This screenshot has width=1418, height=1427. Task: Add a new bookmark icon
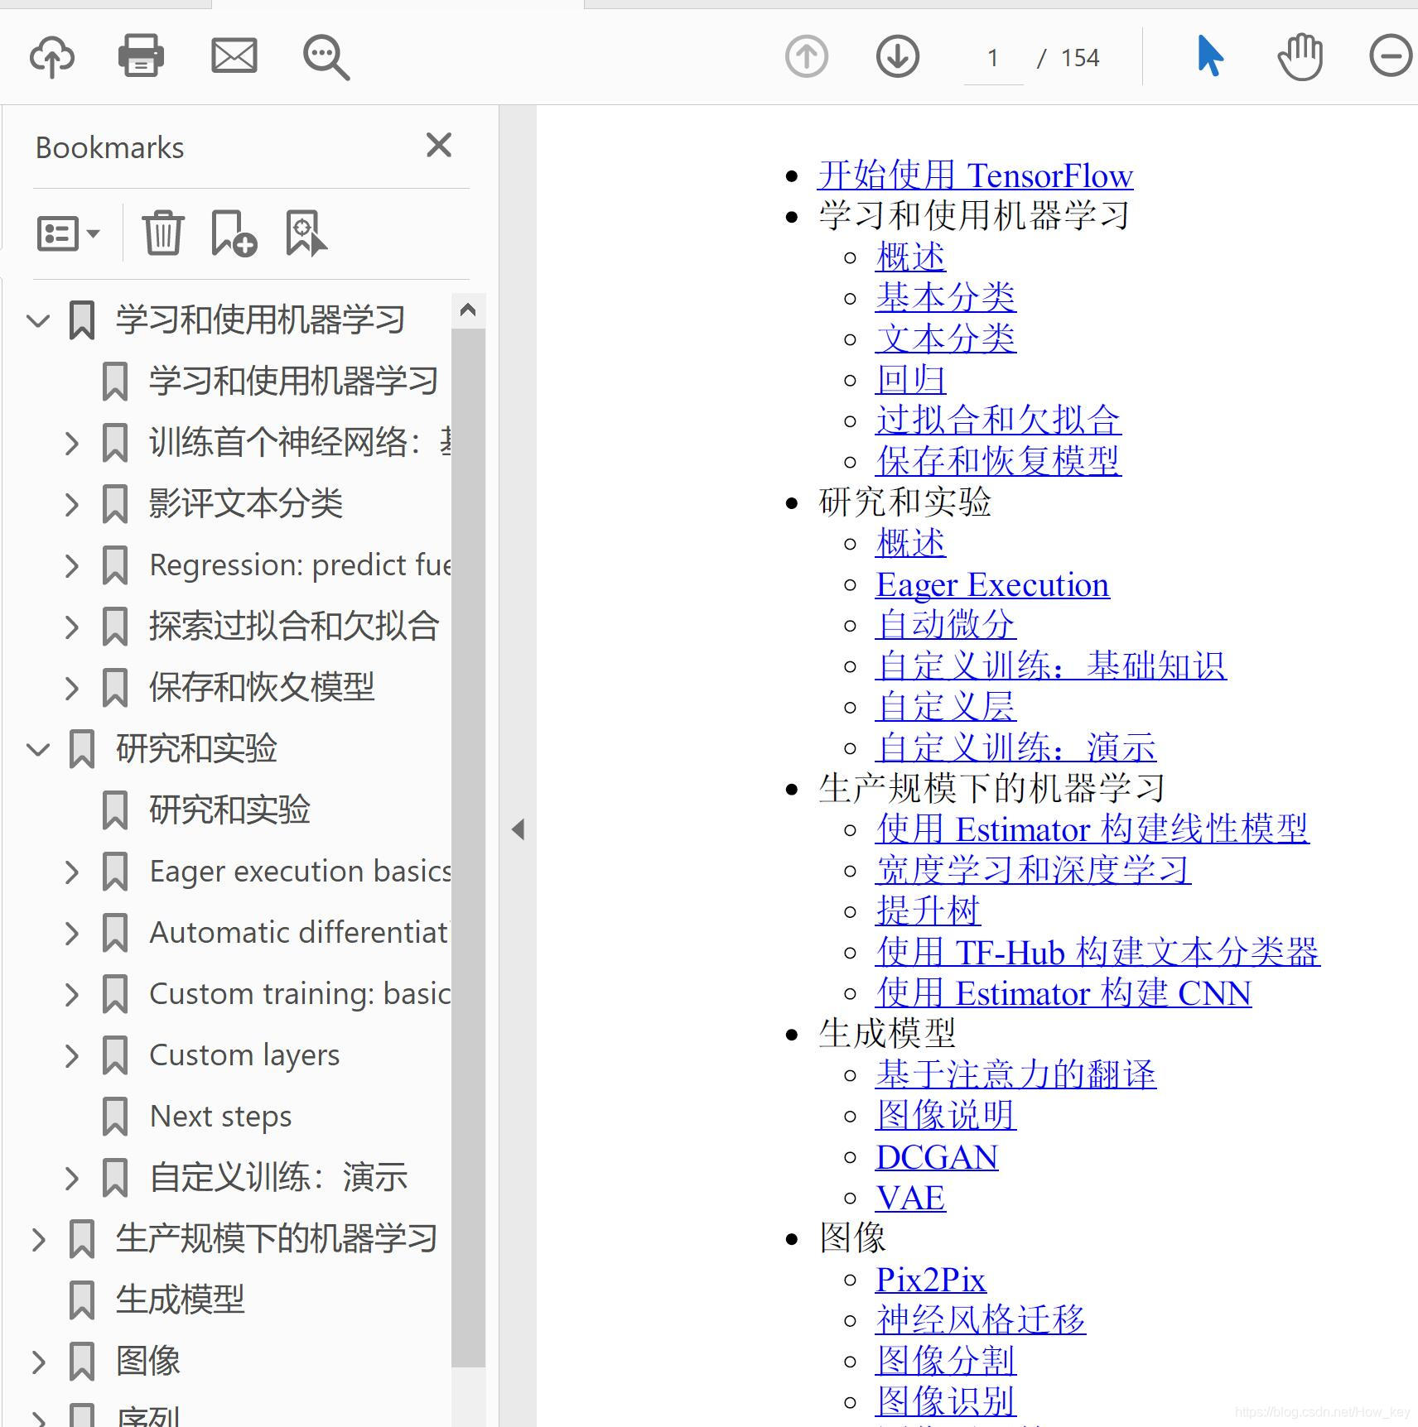[x=234, y=233]
